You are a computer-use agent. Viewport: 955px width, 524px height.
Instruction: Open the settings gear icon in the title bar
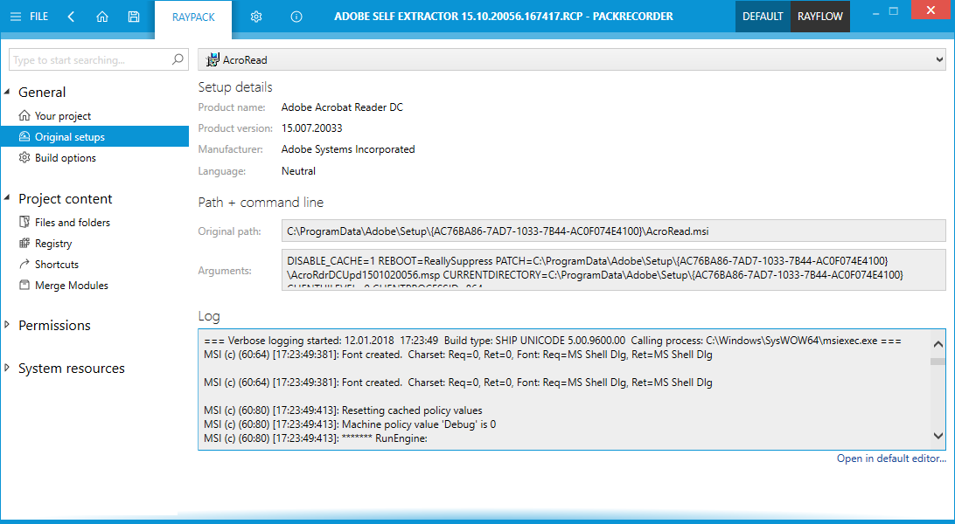pos(256,17)
